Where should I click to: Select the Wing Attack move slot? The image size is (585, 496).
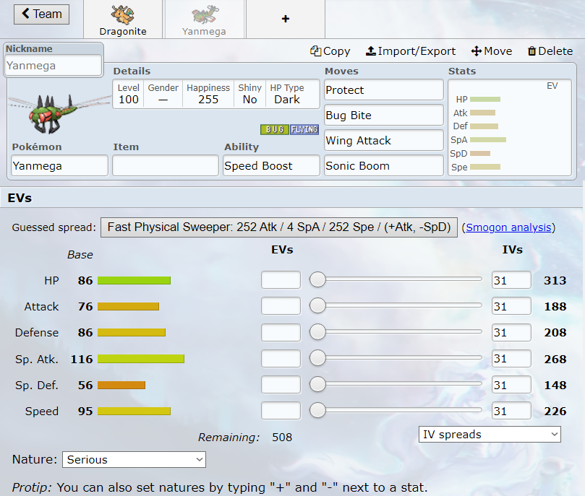[384, 140]
